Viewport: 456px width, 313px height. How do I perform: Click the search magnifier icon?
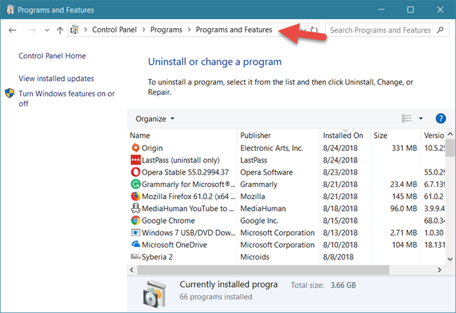[x=440, y=30]
